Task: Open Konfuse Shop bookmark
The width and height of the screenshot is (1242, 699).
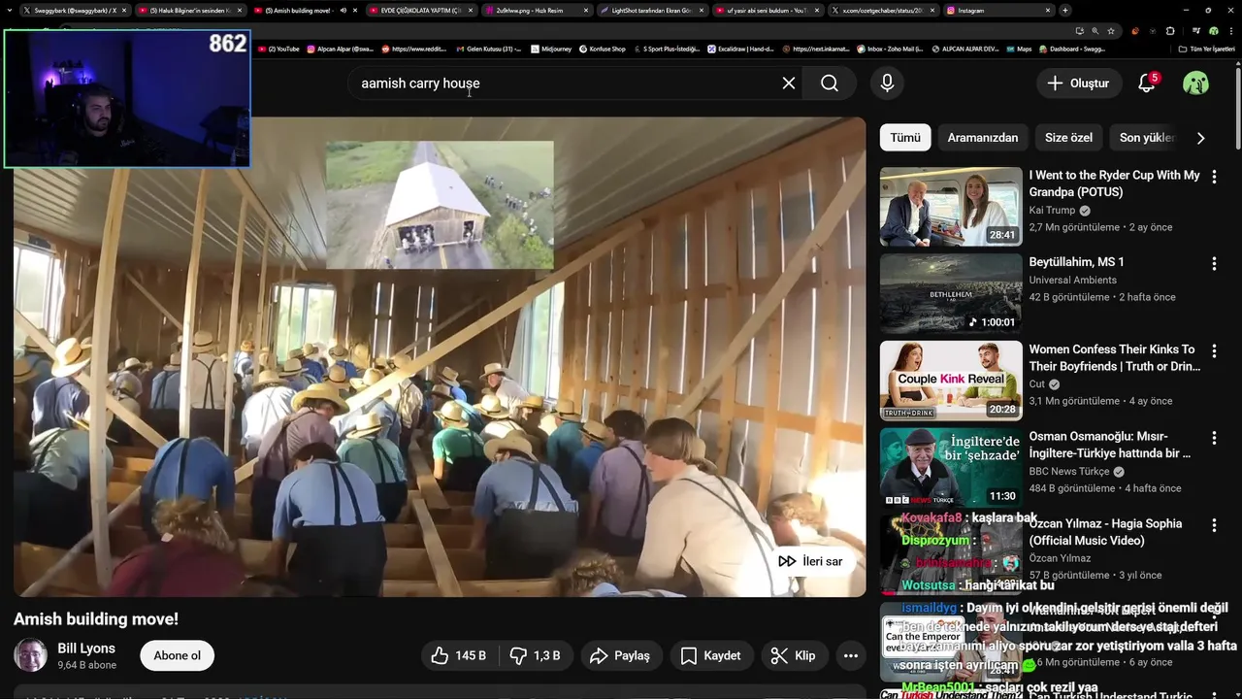Action: click(602, 49)
